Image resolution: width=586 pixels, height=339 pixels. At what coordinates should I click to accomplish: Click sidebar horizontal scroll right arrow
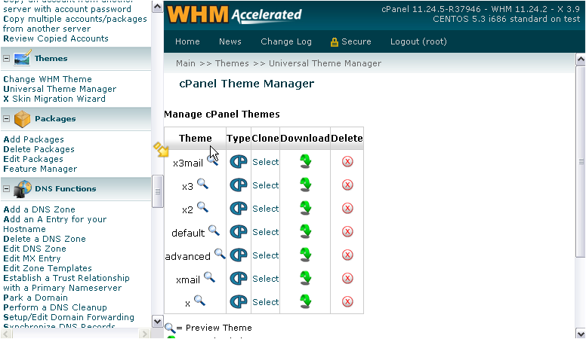click(x=144, y=334)
